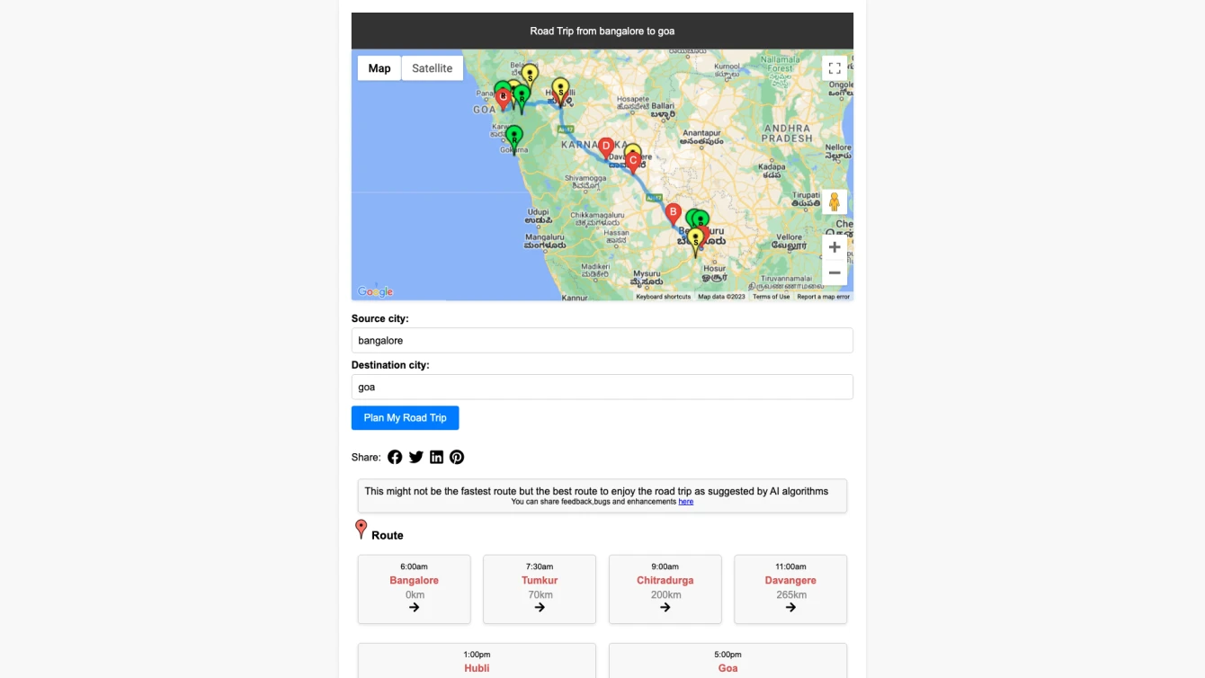1205x678 pixels.
Task: Click the yellow S marker below Bengaluru
Action: tap(695, 242)
